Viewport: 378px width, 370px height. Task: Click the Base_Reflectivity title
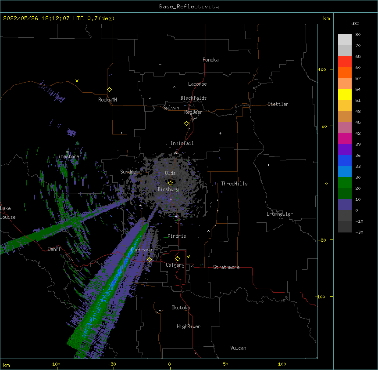pos(189,7)
